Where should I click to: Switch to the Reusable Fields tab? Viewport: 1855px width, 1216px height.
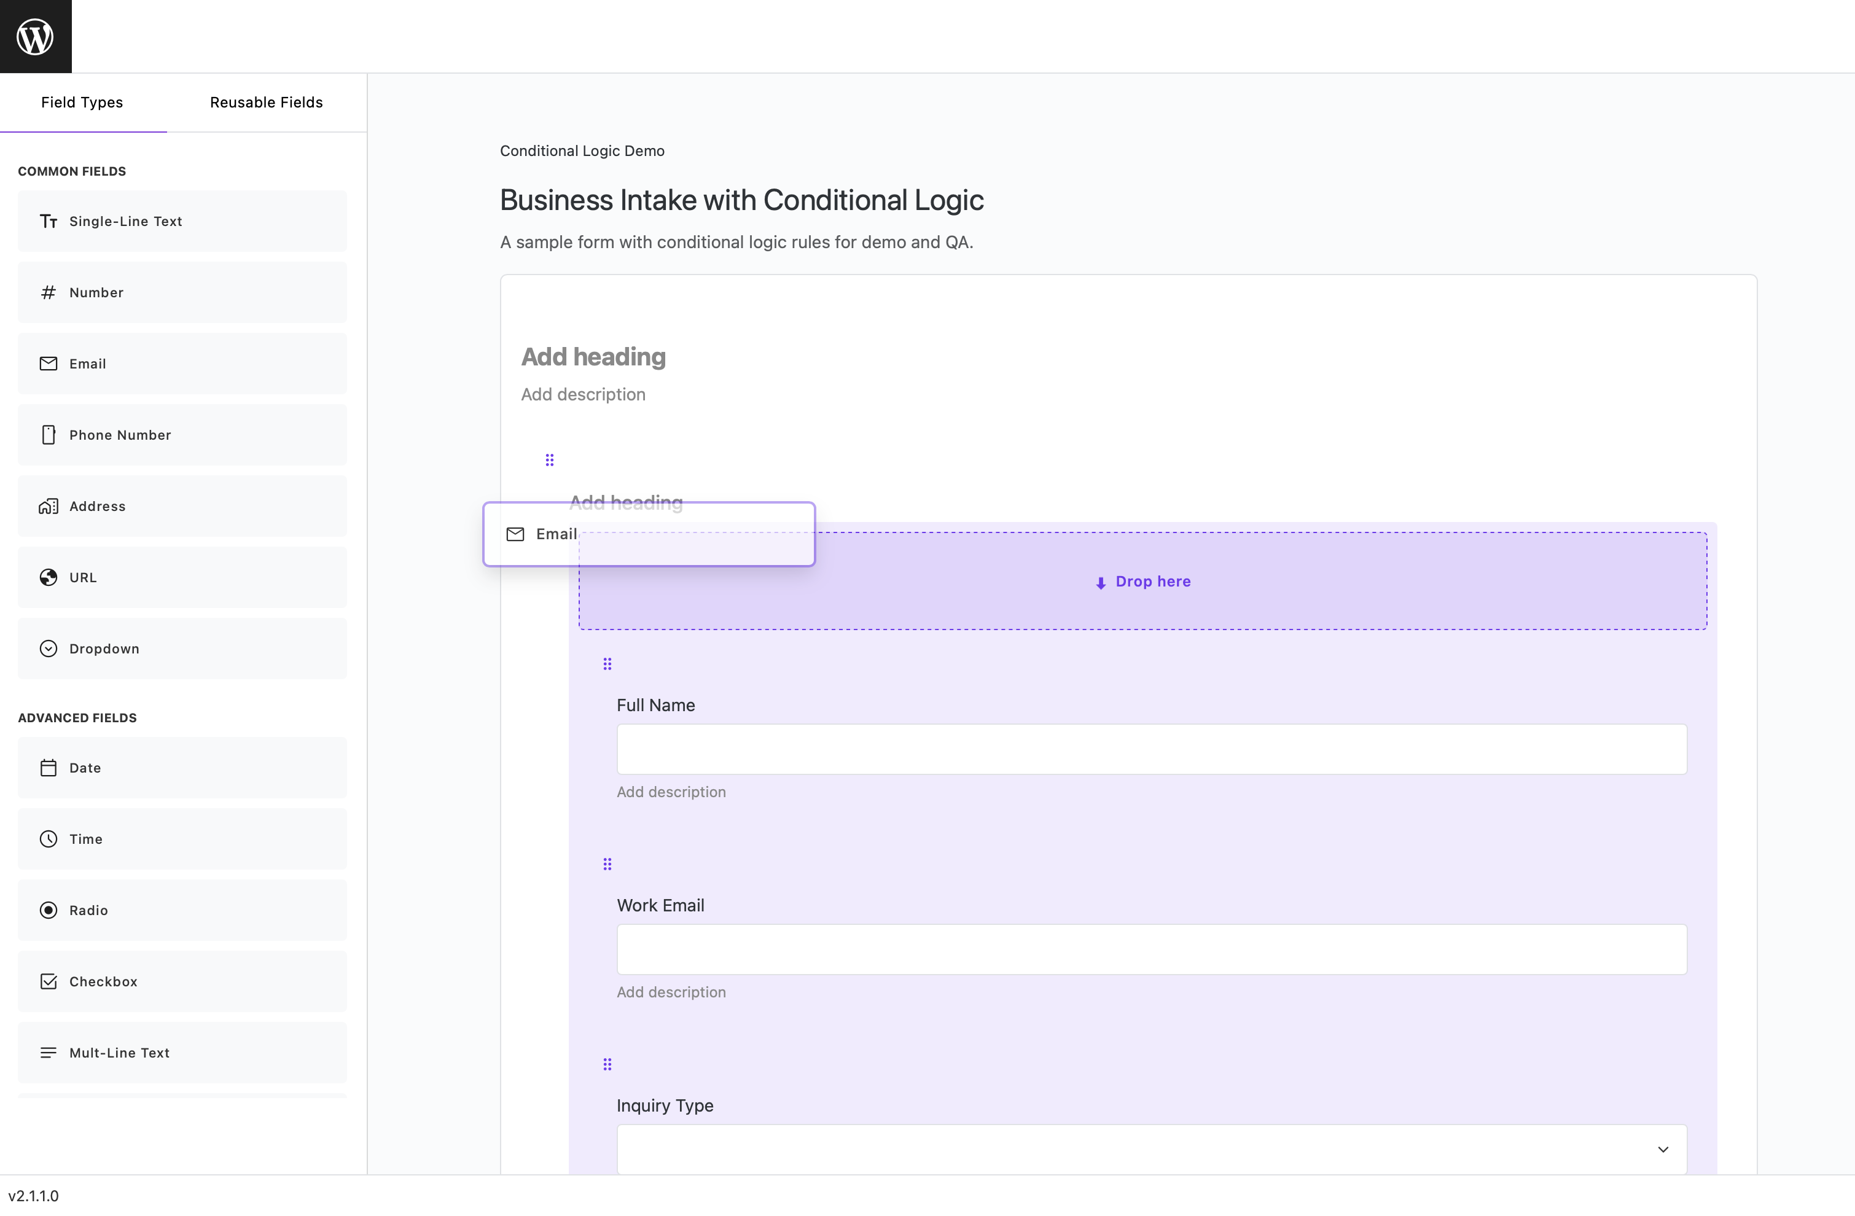click(x=265, y=102)
